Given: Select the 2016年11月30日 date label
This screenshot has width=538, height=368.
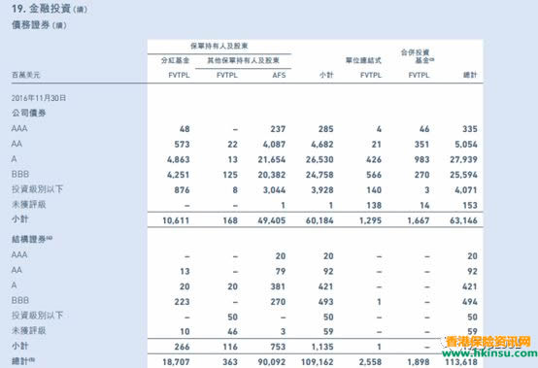Looking at the screenshot, I should 39,98.
